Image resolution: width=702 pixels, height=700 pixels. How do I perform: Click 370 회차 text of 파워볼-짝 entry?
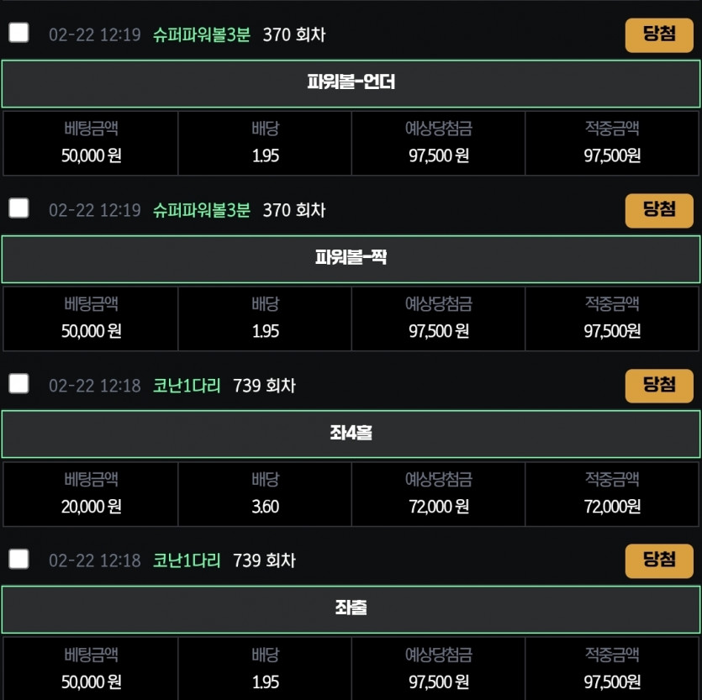click(x=294, y=210)
